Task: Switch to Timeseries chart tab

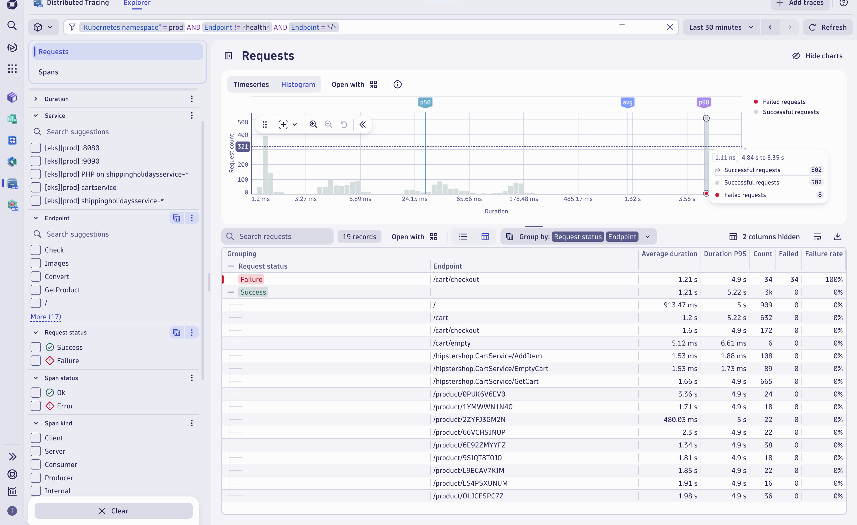Action: click(251, 84)
